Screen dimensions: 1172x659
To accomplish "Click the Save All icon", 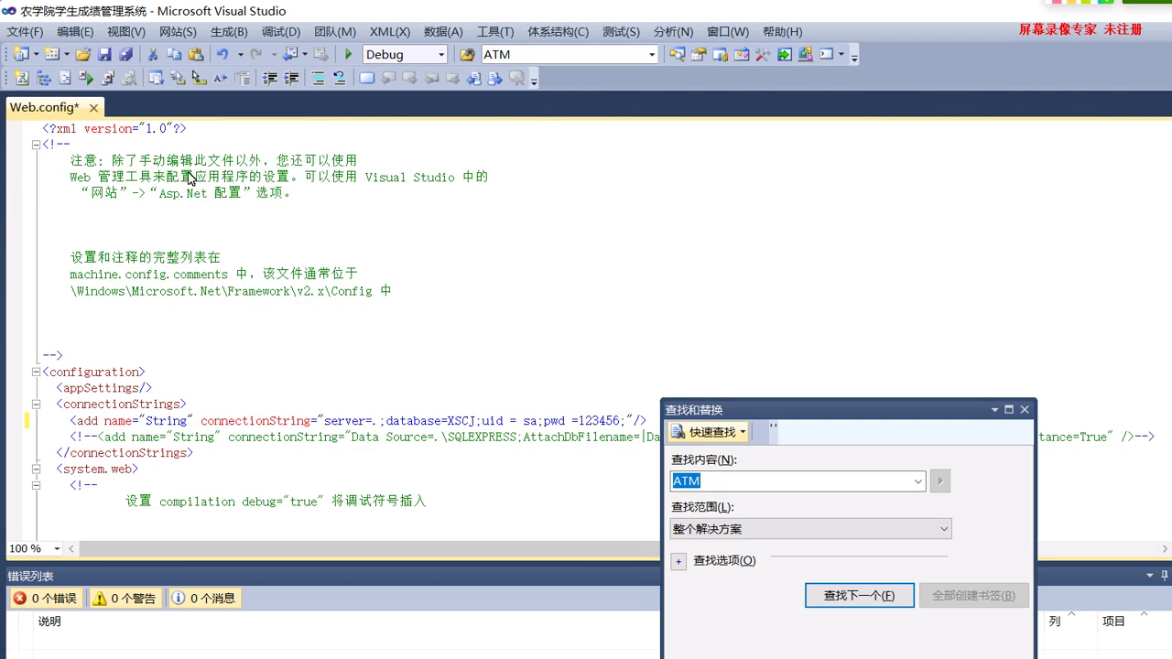I will tap(125, 55).
